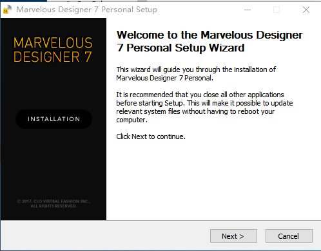The image size is (321, 251).
Task: Click the CLO Virtual Fashion copyright notice
Action: pyautogui.click(x=53, y=203)
